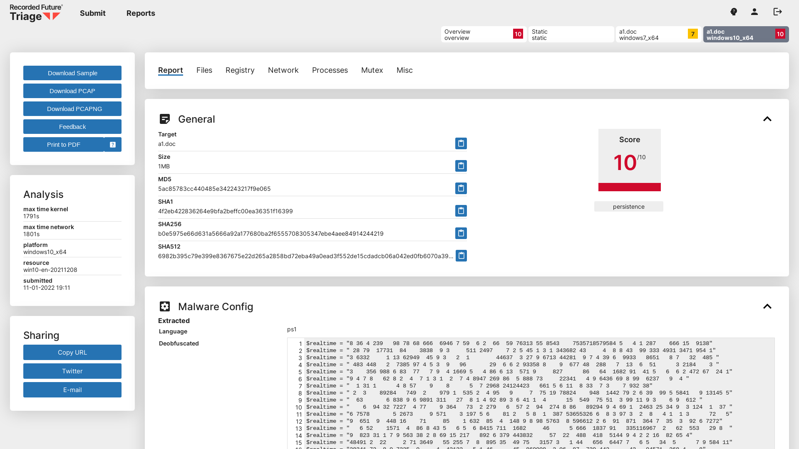Select the Static analysis tab
Screen dimensions: 799x449
pos(571,35)
